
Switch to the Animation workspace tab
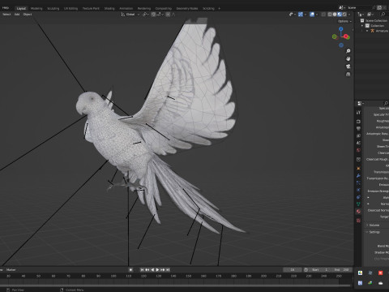[x=126, y=8]
